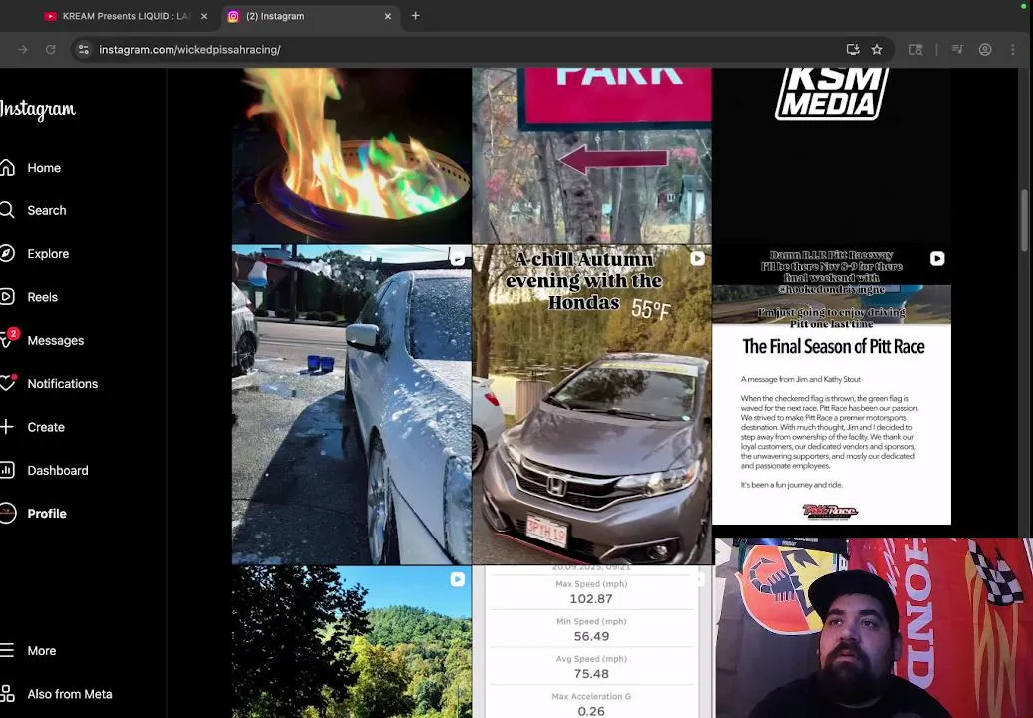1033x718 pixels.
Task: Bookmark page with star icon
Action: 877,50
